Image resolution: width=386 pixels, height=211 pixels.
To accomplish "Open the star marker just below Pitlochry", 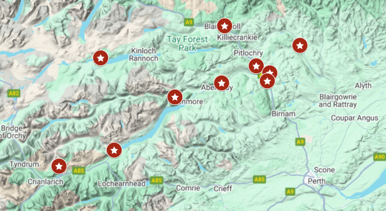I will (256, 66).
